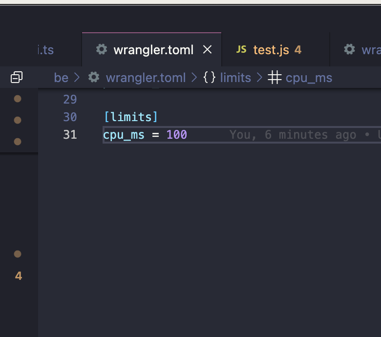Open the test.js tab

[x=275, y=49]
